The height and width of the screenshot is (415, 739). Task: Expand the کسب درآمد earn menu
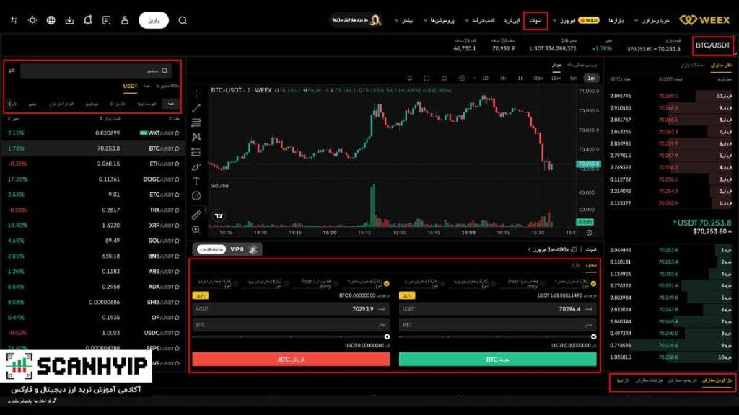click(480, 20)
